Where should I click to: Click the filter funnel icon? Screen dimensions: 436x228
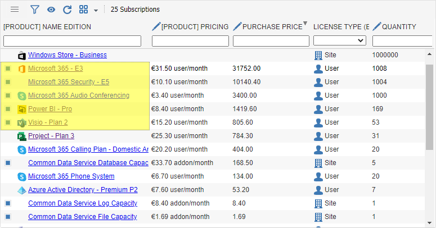(x=34, y=10)
